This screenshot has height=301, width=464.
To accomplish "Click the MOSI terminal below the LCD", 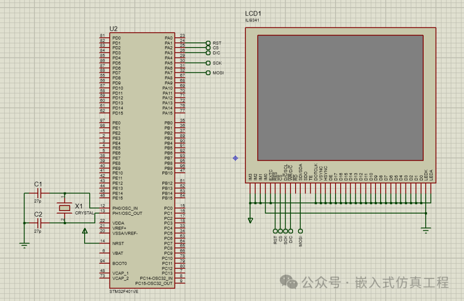I will [300, 231].
